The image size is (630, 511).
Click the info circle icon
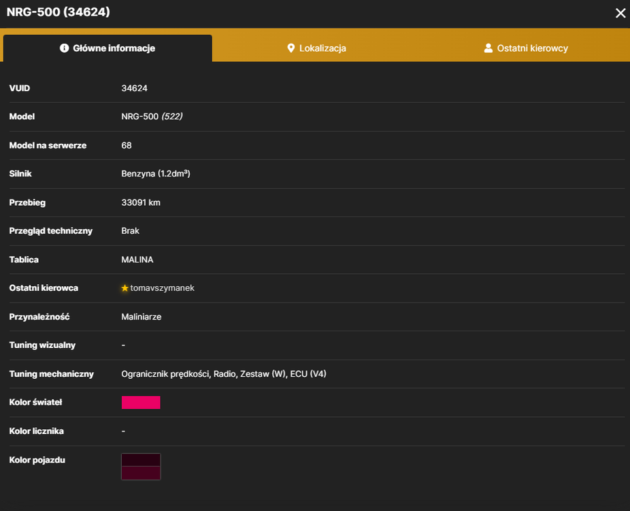[x=64, y=48]
